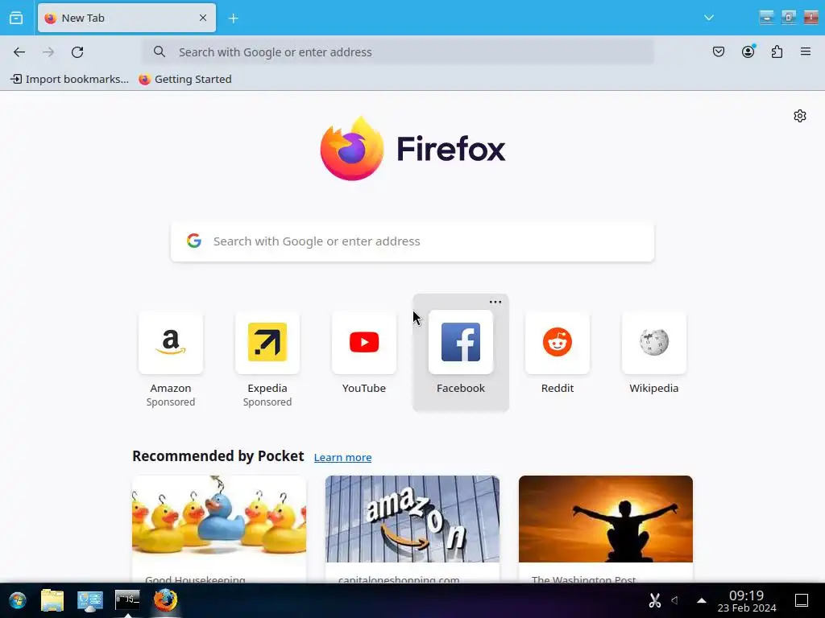Open the Reddit shortcut tile
The height and width of the screenshot is (618, 825).
coord(558,343)
